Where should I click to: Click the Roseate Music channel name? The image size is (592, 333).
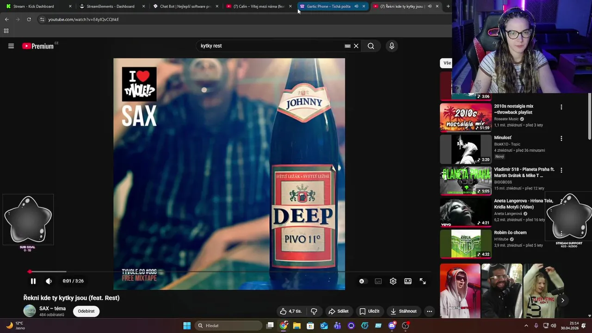[506, 119]
